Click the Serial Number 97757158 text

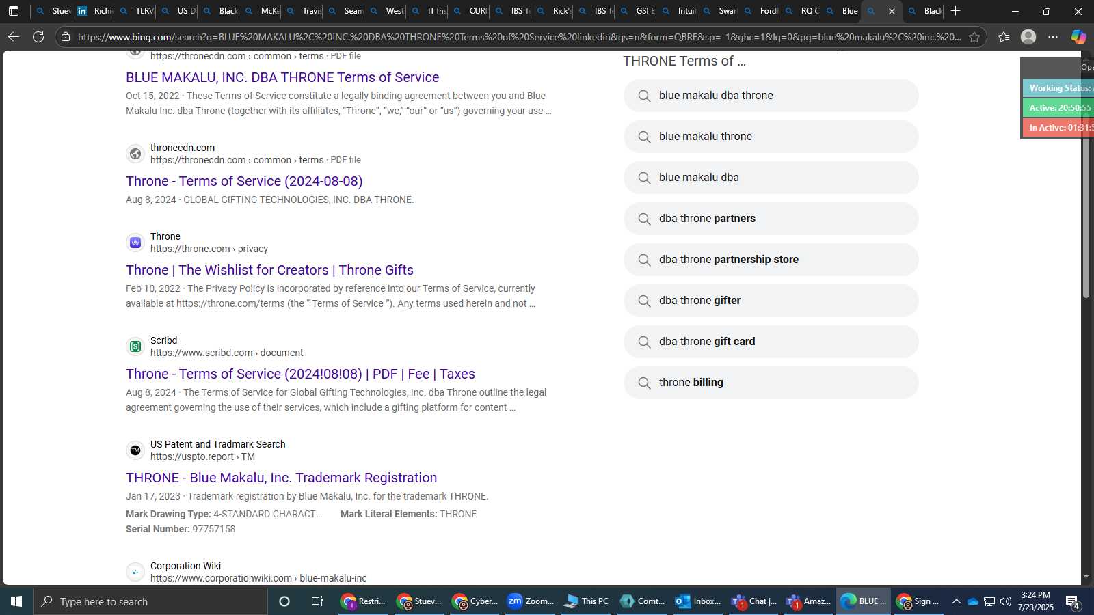coord(181,529)
